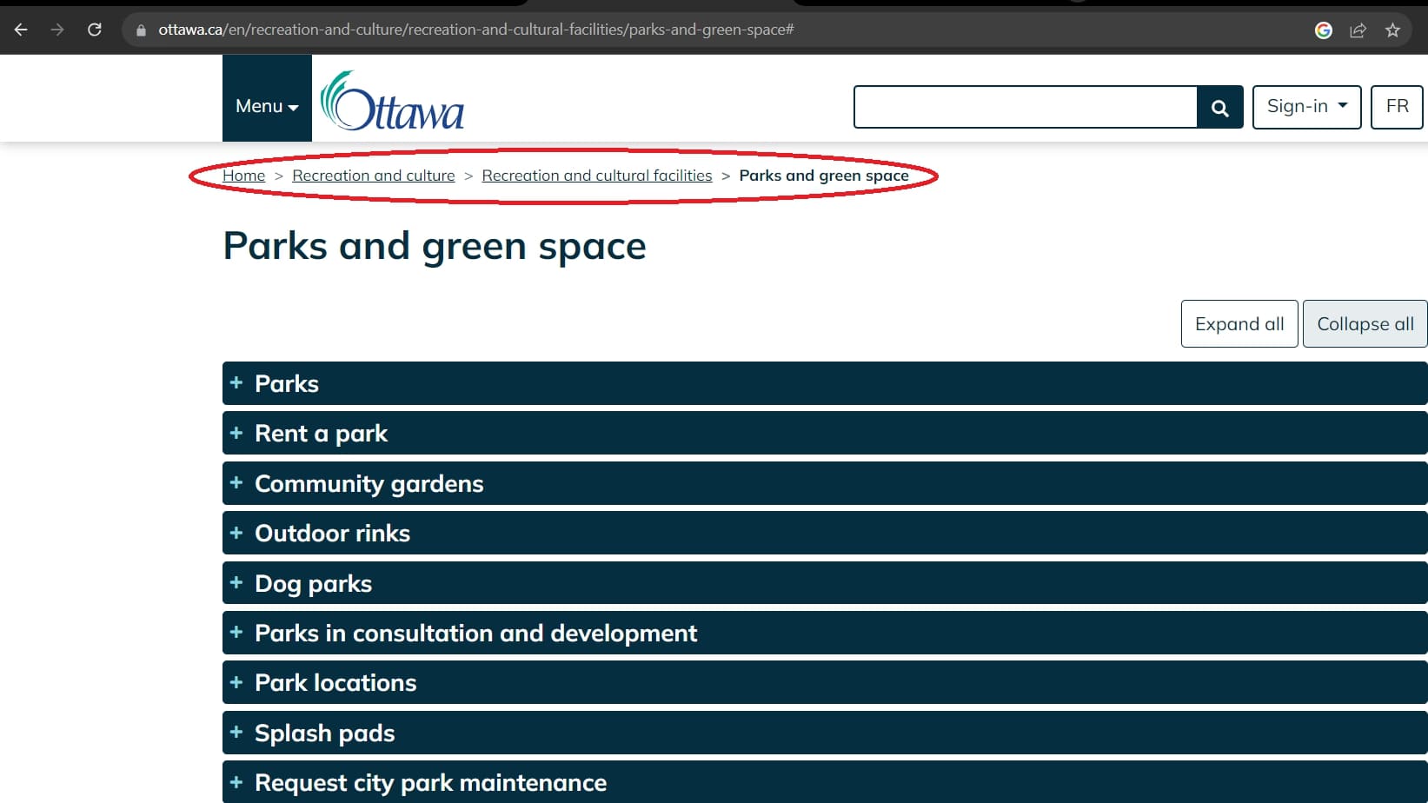Screen dimensions: 1428x803
Task: Click the magnifying glass search button
Action: pyautogui.click(x=1220, y=107)
